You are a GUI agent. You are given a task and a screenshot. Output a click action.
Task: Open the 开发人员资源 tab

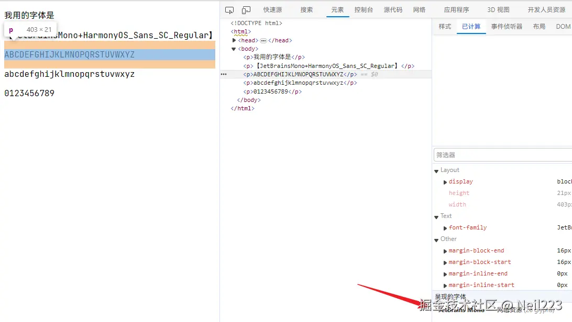546,10
